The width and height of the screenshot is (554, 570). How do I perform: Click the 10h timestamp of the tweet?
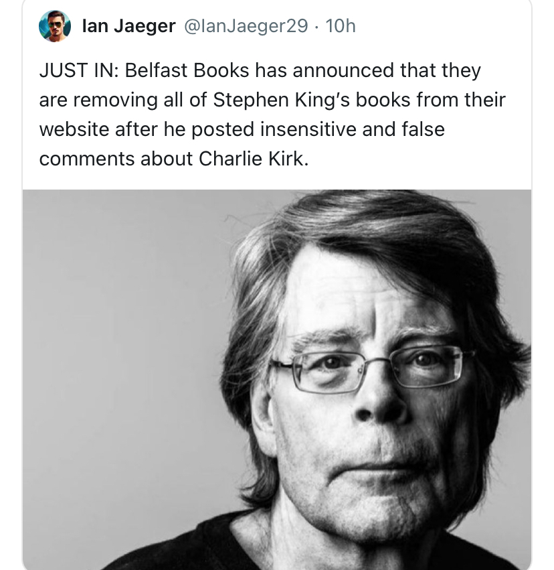340,26
